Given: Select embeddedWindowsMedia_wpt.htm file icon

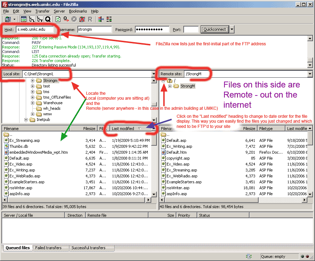Looking at the screenshot, I should click(6, 152).
